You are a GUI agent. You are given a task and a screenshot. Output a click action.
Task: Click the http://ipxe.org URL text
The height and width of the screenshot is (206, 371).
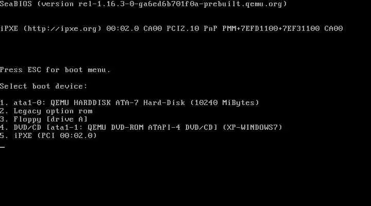(62, 29)
